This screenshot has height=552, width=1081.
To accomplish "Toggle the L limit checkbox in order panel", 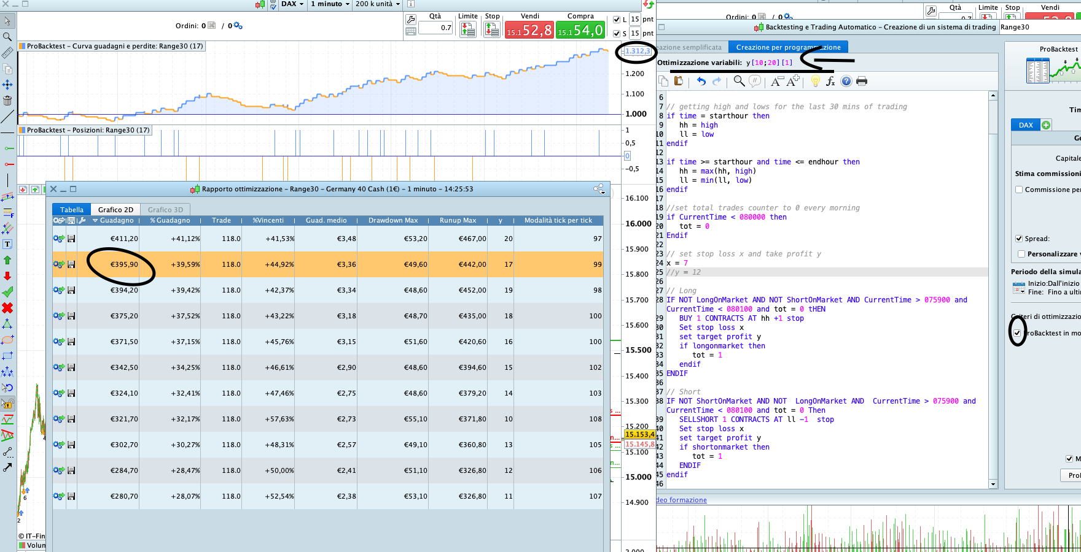I will [x=617, y=20].
